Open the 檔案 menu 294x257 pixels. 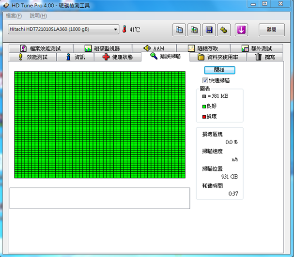[14, 16]
